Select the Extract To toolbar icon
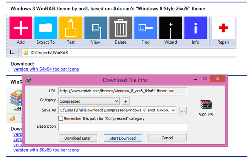 click(46, 28)
